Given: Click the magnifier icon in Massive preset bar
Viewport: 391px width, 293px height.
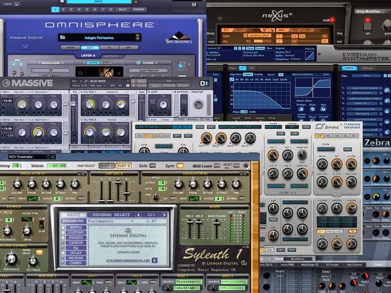Looking at the screenshot, I should [x=86, y=81].
